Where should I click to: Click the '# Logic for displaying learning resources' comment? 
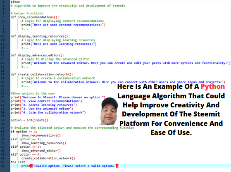[58, 40]
